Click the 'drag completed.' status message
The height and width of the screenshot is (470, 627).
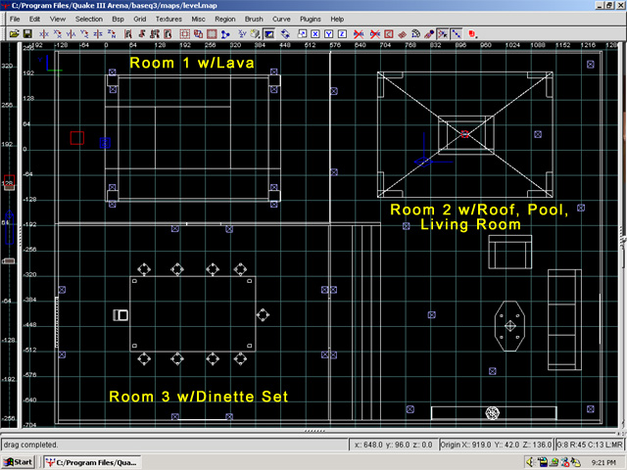tap(30, 445)
